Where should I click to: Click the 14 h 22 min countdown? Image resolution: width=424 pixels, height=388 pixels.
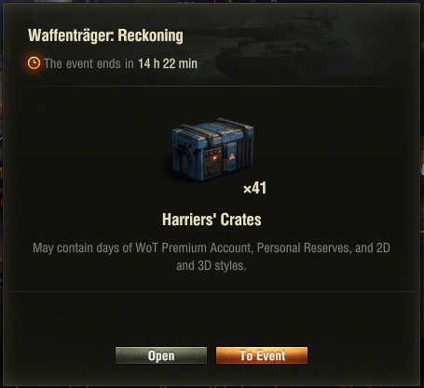coord(168,63)
